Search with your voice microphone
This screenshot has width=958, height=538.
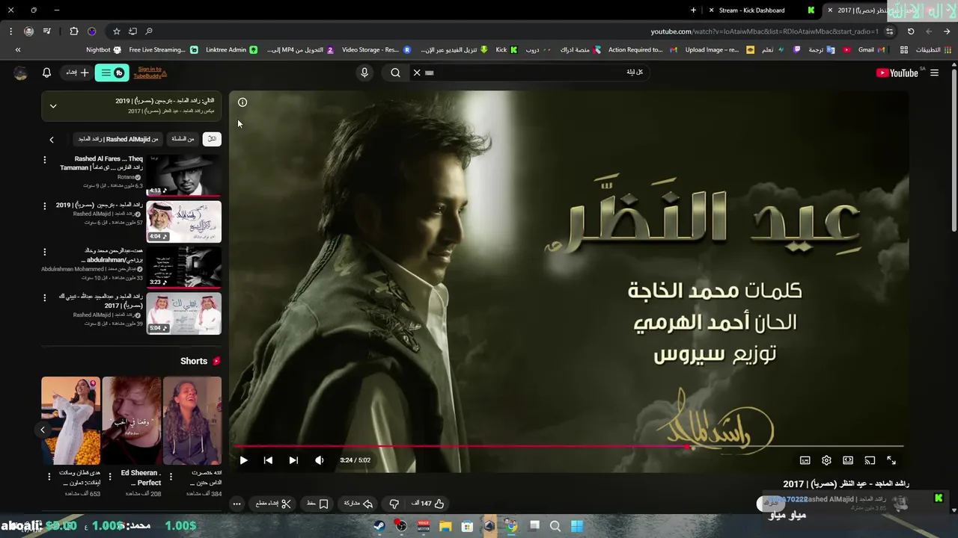coord(364,72)
